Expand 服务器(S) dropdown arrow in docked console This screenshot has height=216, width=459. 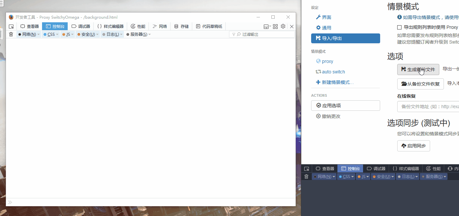tap(445, 177)
